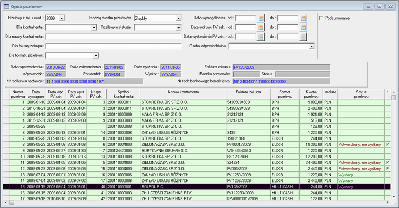Image resolution: width=399 pixels, height=208 pixels.
Task: Click row selector of row 8
Action: click(x=6, y=144)
